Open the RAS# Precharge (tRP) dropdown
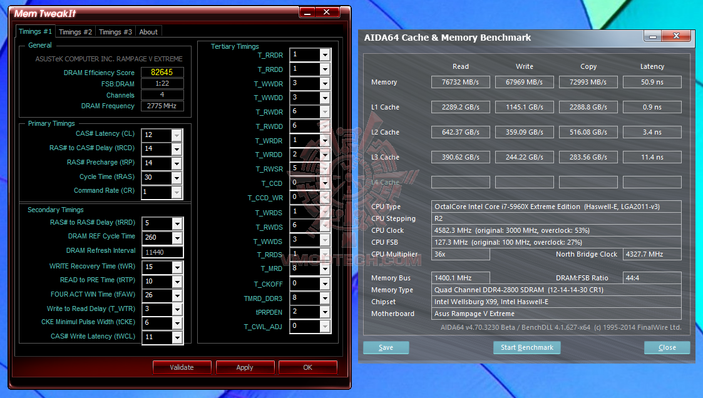 click(177, 163)
